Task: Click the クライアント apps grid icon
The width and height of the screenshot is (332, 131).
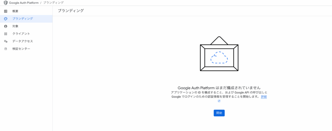Action: pyautogui.click(x=6, y=34)
